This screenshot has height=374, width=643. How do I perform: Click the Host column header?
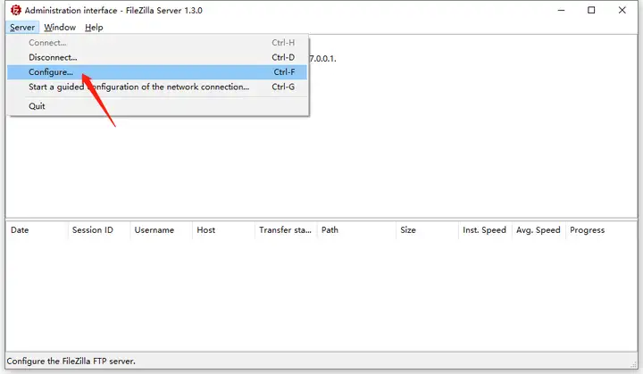pos(223,230)
